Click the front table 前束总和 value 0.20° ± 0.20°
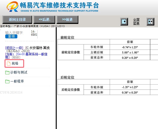158x129 pixels. [130, 58]
